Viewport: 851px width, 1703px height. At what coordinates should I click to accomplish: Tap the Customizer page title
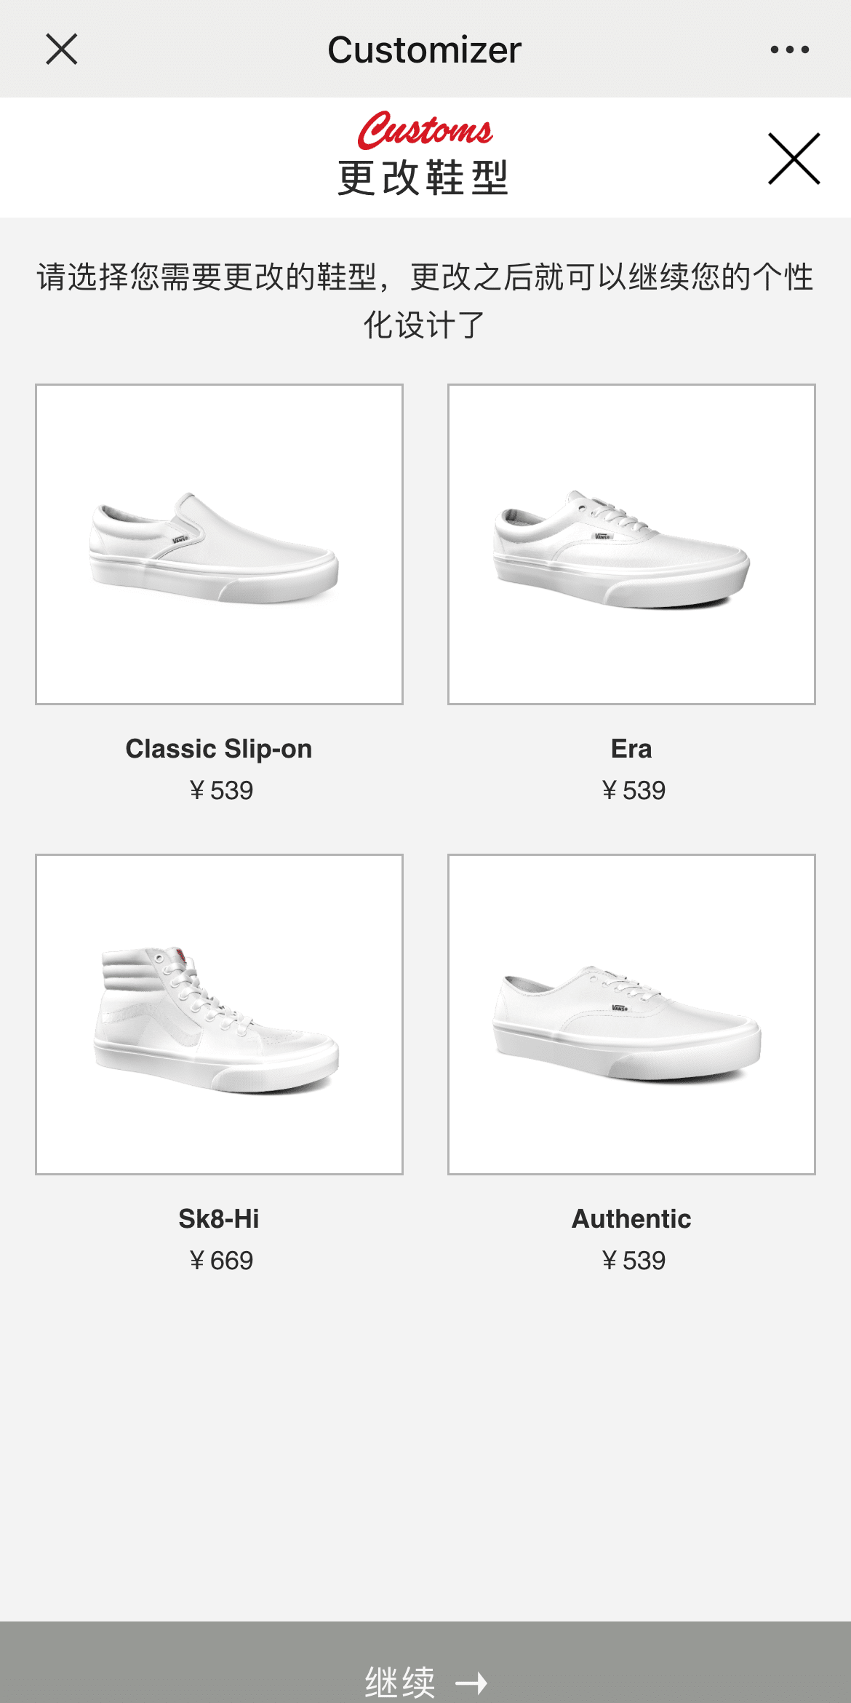[x=425, y=49]
